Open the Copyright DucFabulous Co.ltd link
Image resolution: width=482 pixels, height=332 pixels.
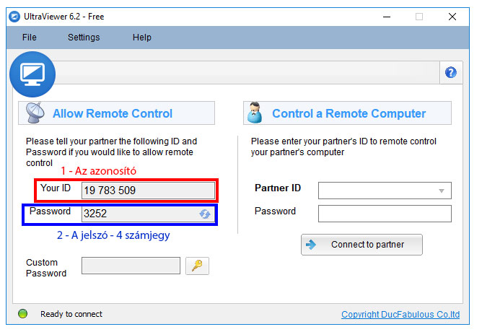point(400,315)
